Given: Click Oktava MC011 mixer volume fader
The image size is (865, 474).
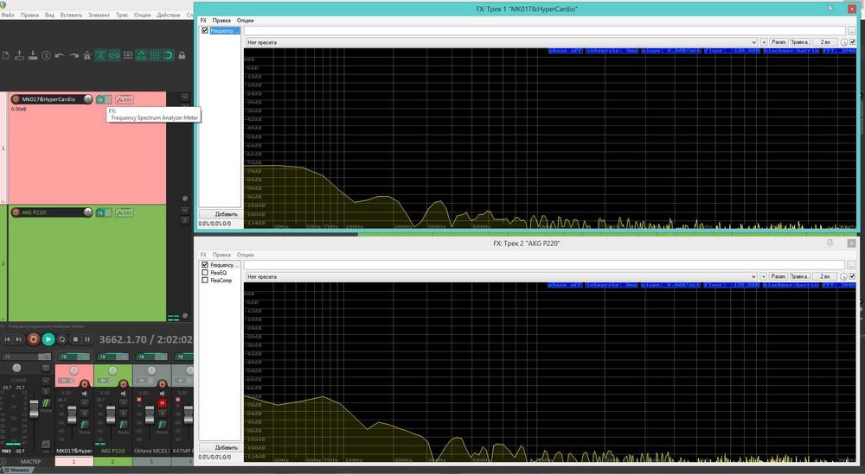Looking at the screenshot, I should 150,414.
